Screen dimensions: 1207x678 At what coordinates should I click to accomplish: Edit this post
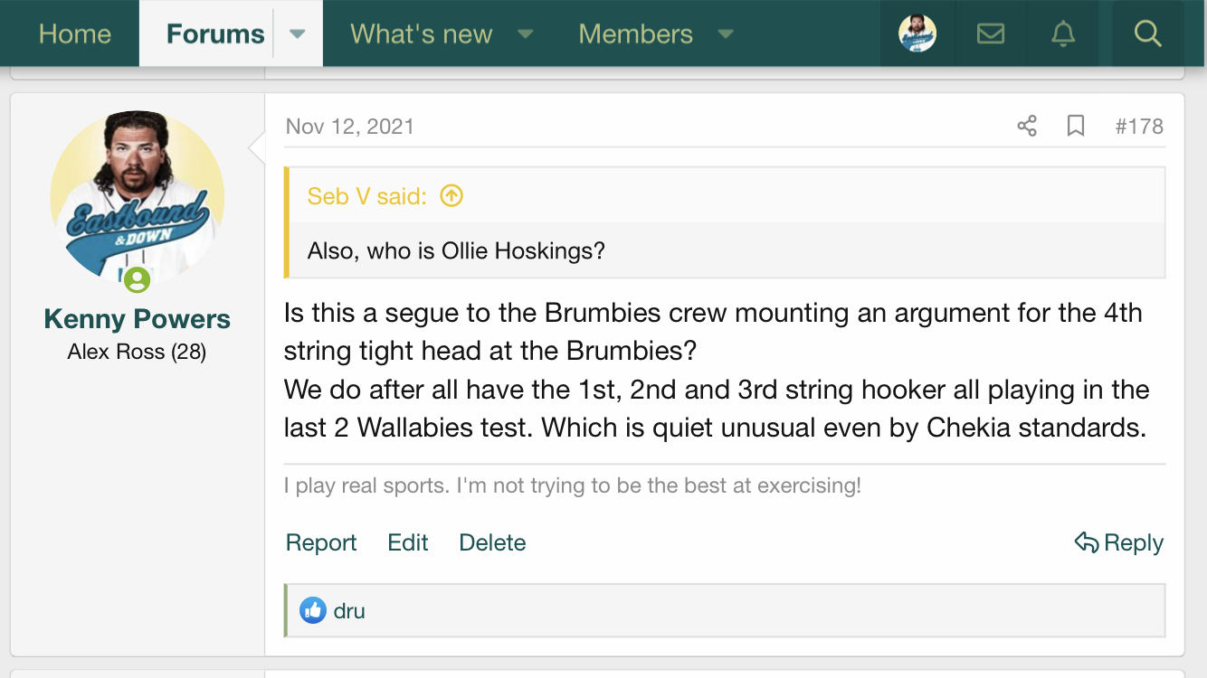pyautogui.click(x=408, y=542)
